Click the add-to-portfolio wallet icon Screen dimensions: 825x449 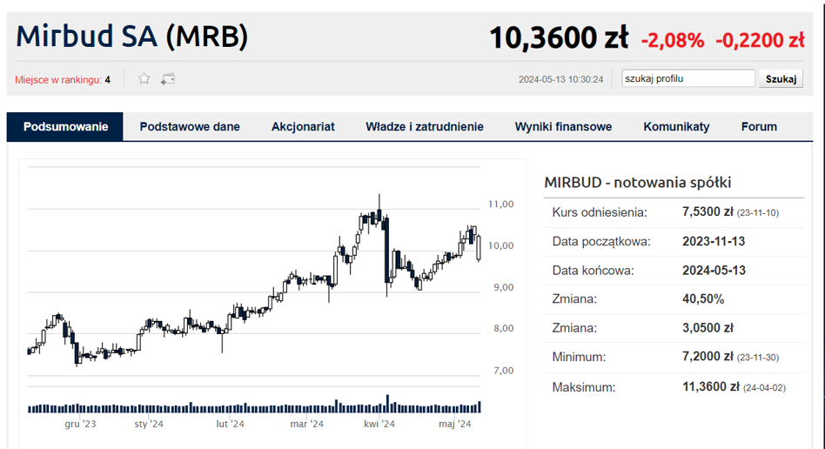click(x=168, y=79)
